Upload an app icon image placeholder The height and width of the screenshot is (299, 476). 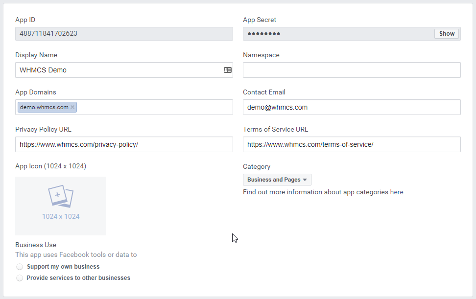61,206
